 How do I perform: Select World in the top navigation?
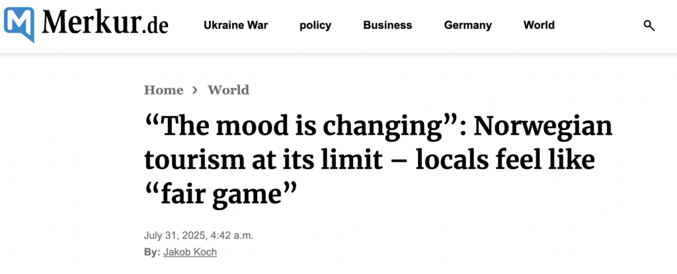(x=539, y=26)
